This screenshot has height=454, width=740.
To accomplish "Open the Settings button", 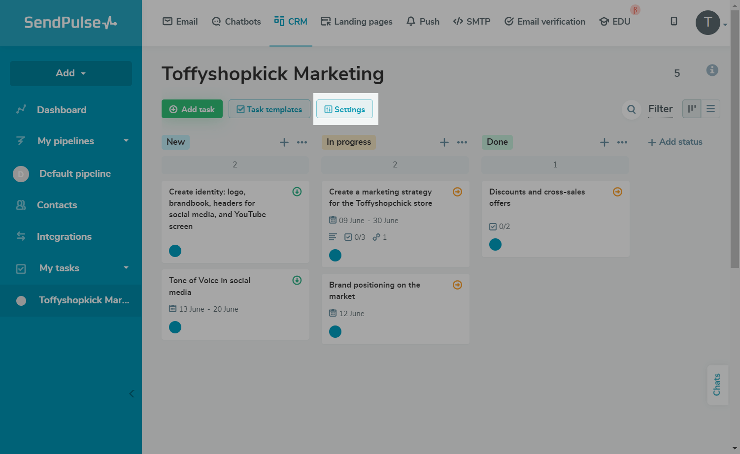I will click(345, 109).
